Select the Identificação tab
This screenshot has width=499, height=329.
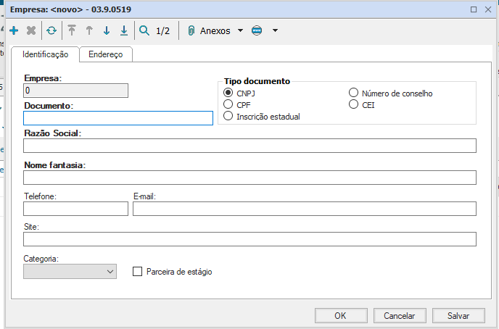coord(45,54)
